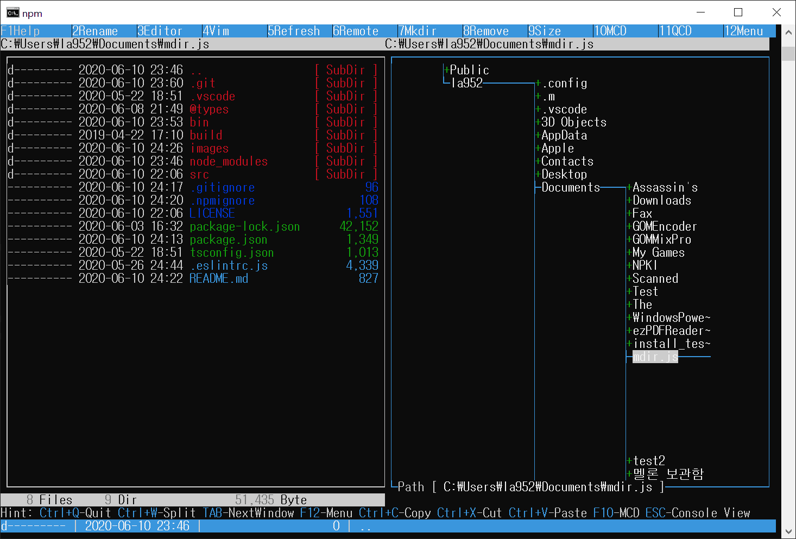This screenshot has width=796, height=539.
Task: Select 멜론 보관함 folder in tree
Action: (x=668, y=474)
